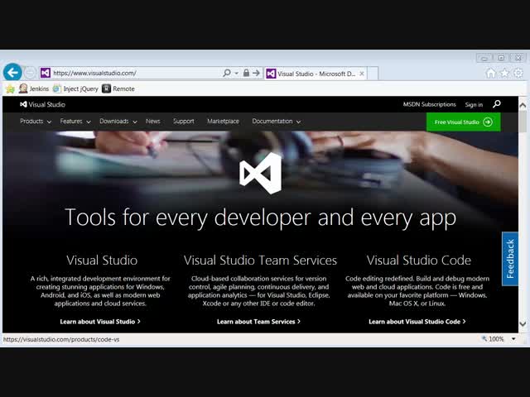Open the Marketplace menu item
The height and width of the screenshot is (397, 530).
[223, 122]
